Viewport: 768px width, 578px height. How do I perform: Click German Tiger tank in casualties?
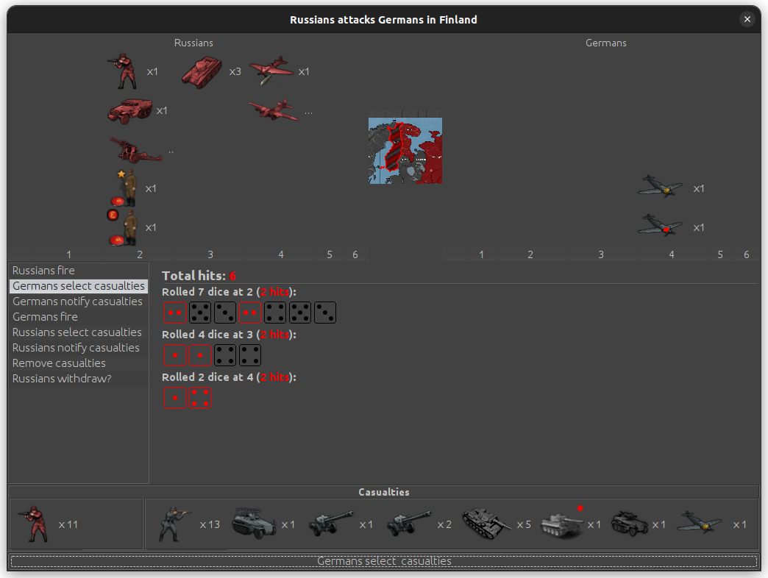(x=561, y=524)
